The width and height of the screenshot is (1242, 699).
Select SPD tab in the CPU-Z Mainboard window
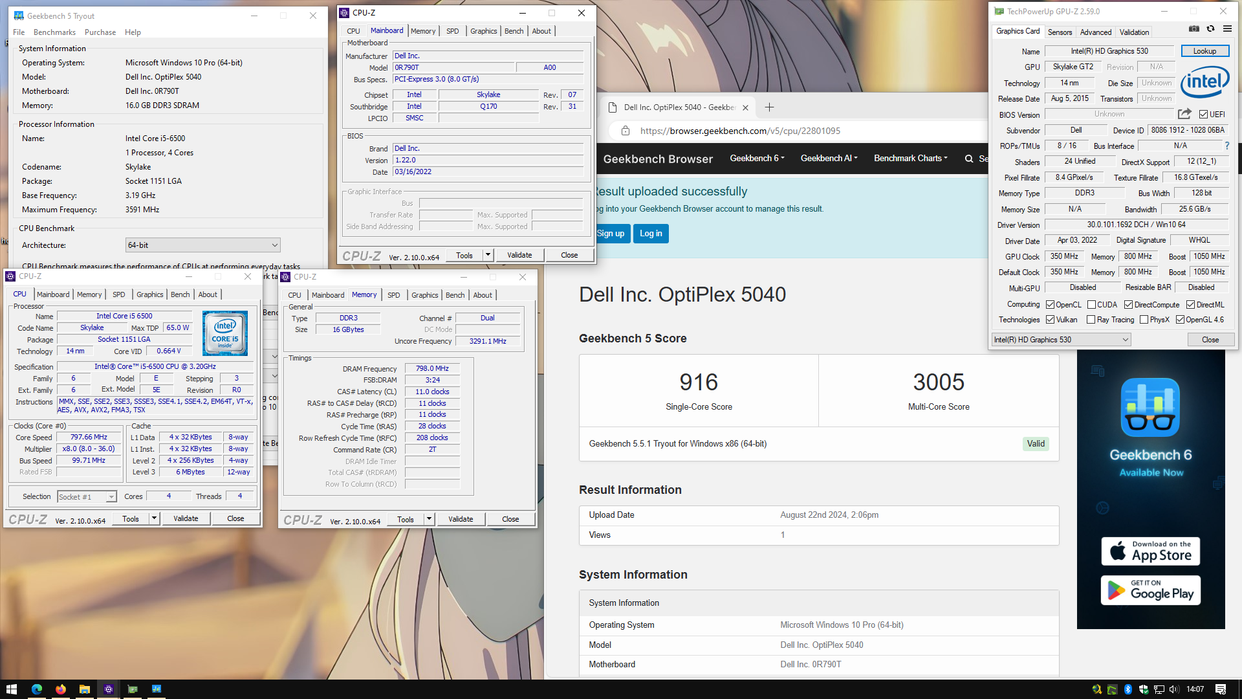[x=453, y=31]
